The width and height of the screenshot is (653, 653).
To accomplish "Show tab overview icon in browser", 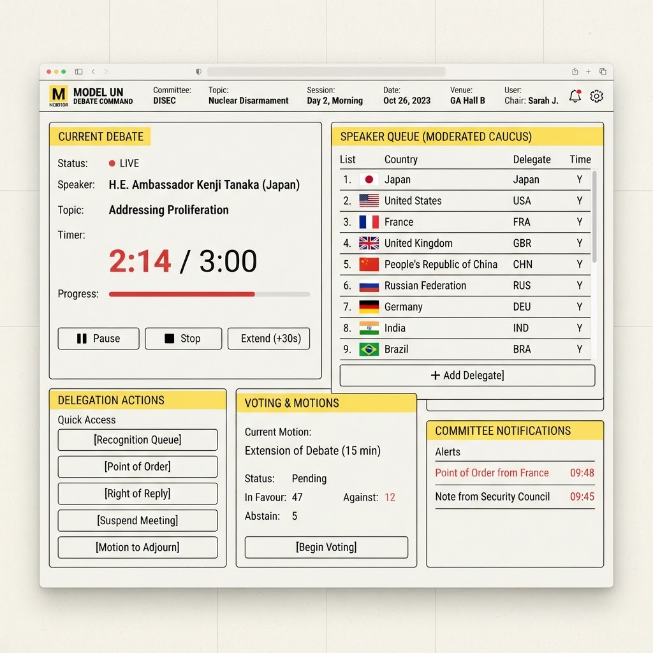I will point(603,71).
